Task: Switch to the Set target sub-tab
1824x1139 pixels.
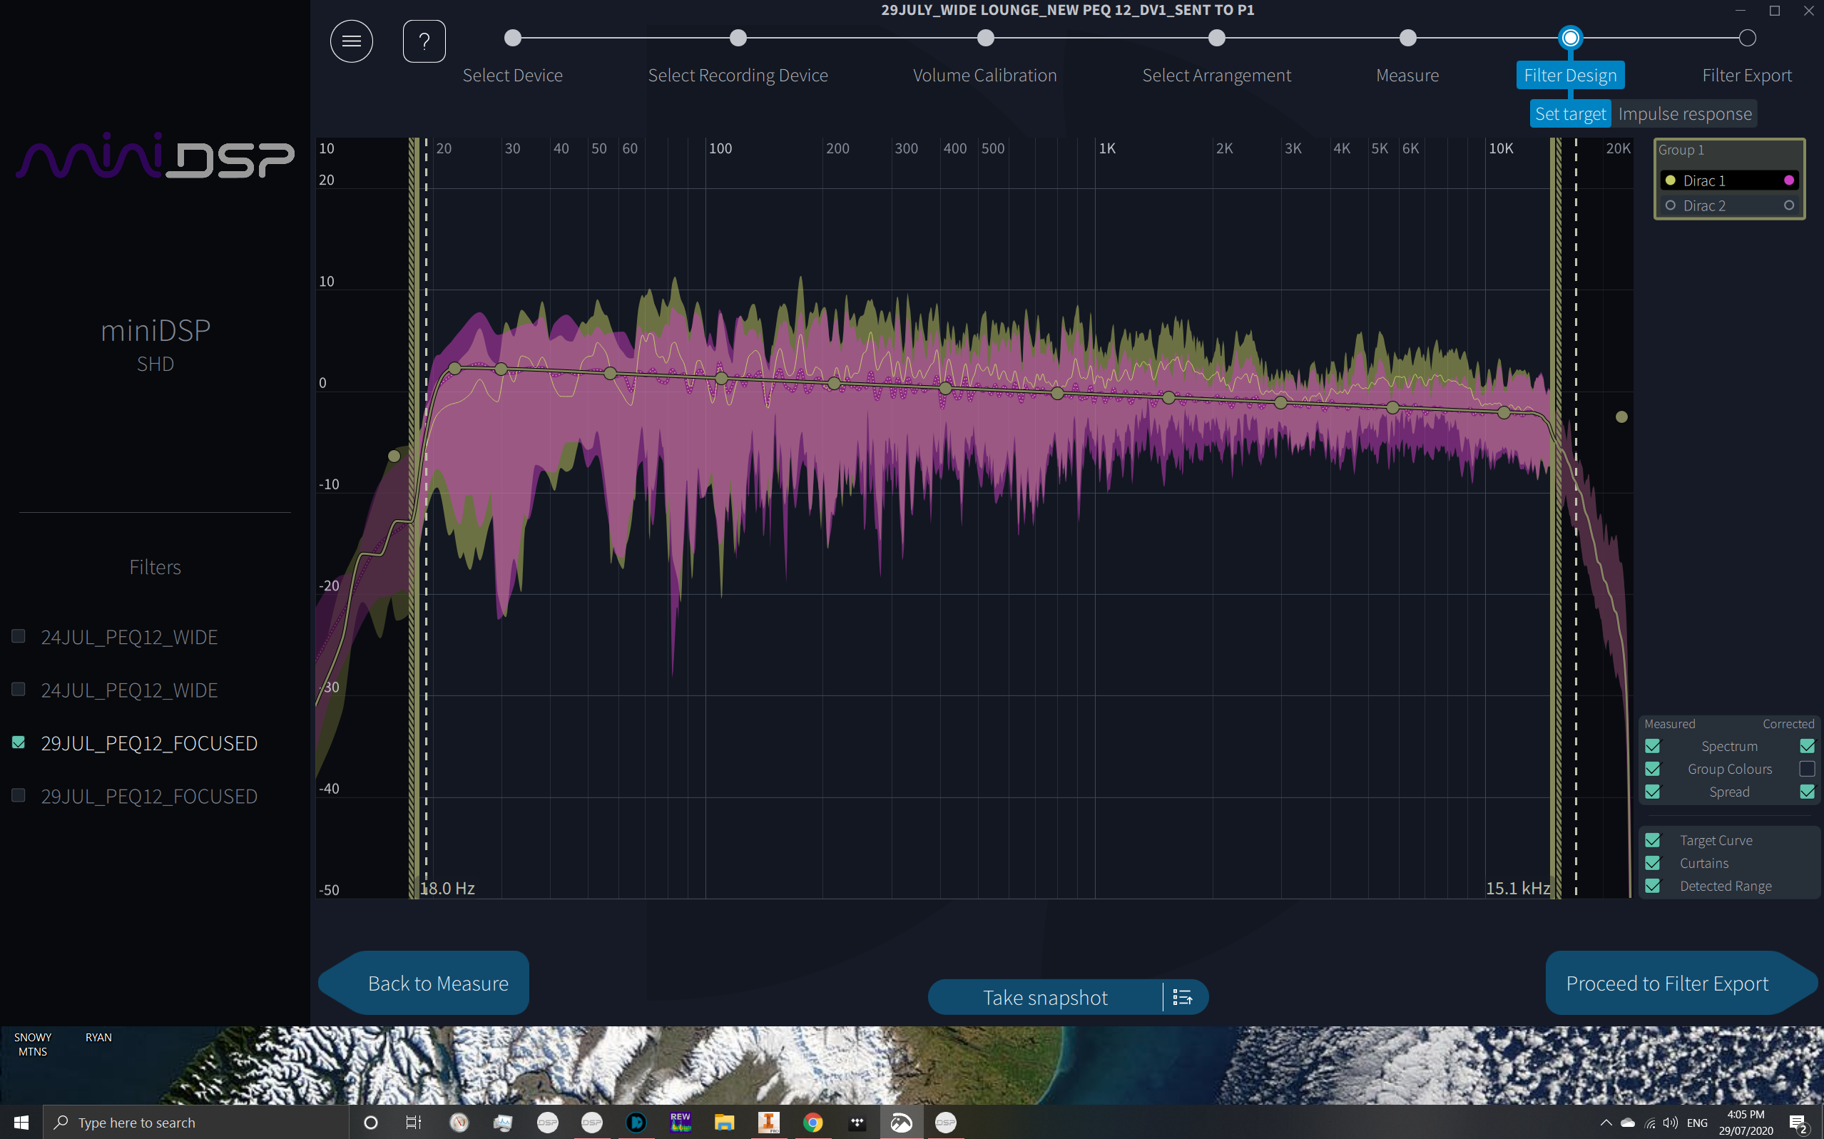Action: 1570,113
